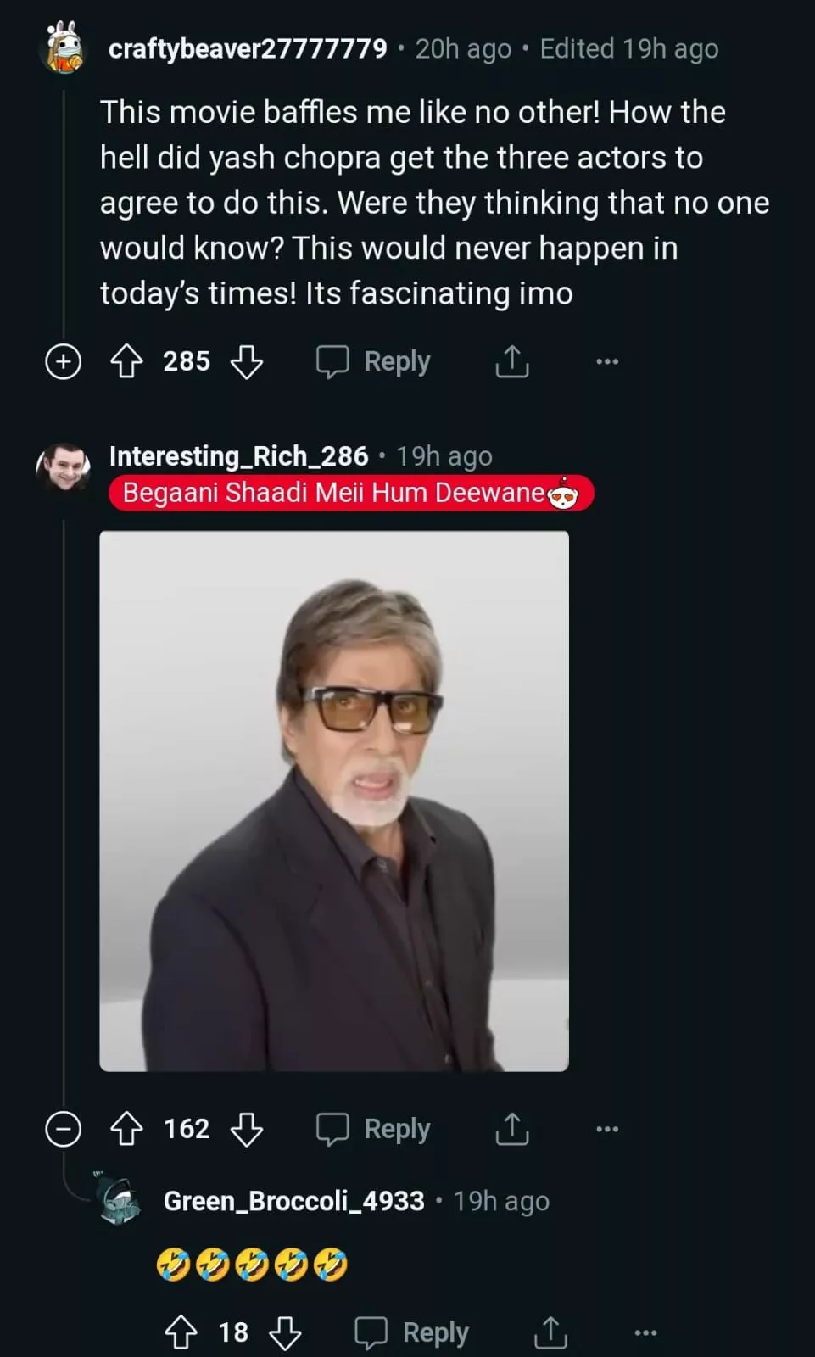Open Green_Broccoli_4933's user profile
815x1357 pixels.
tap(293, 1201)
